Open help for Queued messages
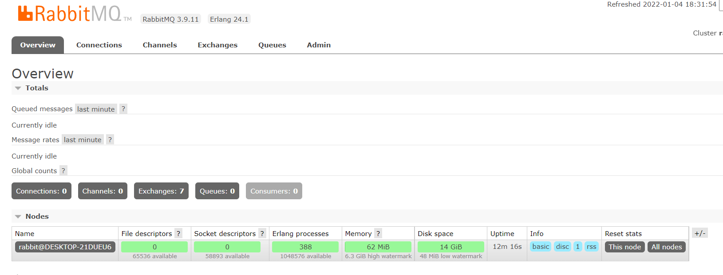 (123, 109)
